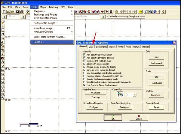Click the green arrow beside scale field
This screenshot has height=134, width=181.
coord(4,17)
